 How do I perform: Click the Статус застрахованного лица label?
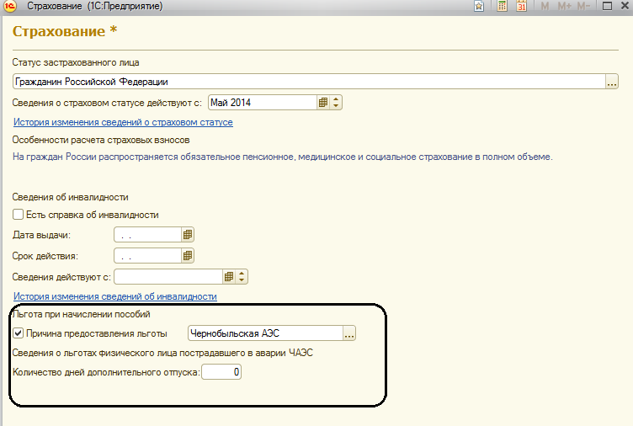[x=76, y=62]
